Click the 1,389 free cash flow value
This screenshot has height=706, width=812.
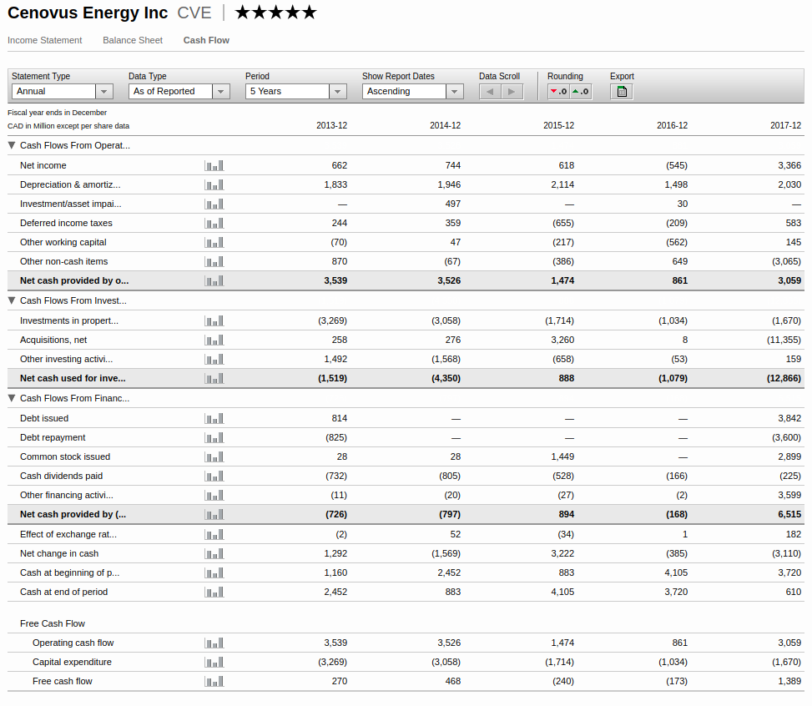(x=789, y=682)
